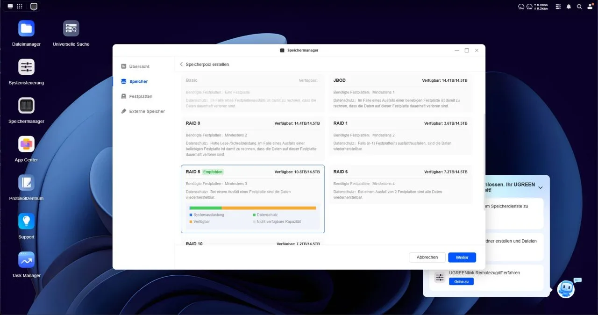The width and height of the screenshot is (598, 315).
Task: Select the JBOD storage option card
Action: tap(400, 93)
